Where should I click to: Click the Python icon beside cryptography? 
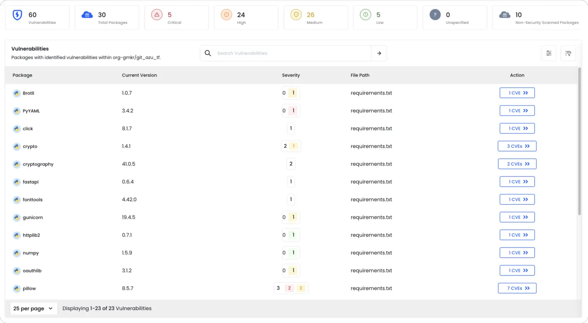coord(16,164)
